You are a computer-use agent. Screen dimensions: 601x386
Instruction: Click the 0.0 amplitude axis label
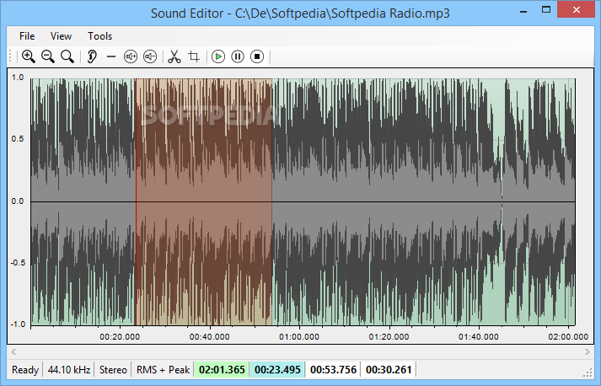coord(17,201)
